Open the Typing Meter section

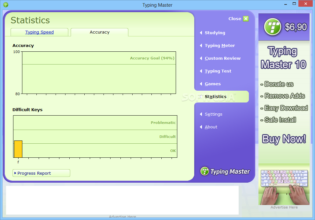[219, 46]
